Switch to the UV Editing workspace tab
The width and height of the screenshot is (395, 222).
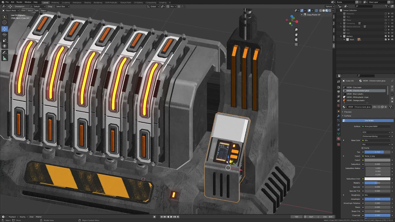click(138, 2)
